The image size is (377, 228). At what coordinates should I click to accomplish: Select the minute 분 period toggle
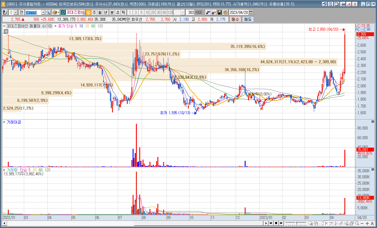pos(112,12)
